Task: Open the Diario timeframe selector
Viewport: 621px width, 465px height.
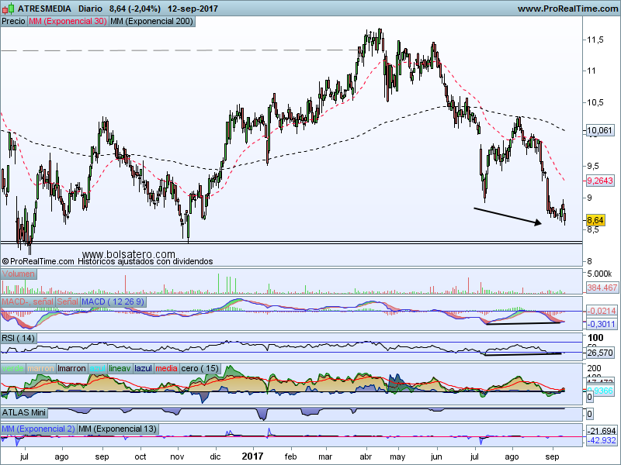Action: 92,9
